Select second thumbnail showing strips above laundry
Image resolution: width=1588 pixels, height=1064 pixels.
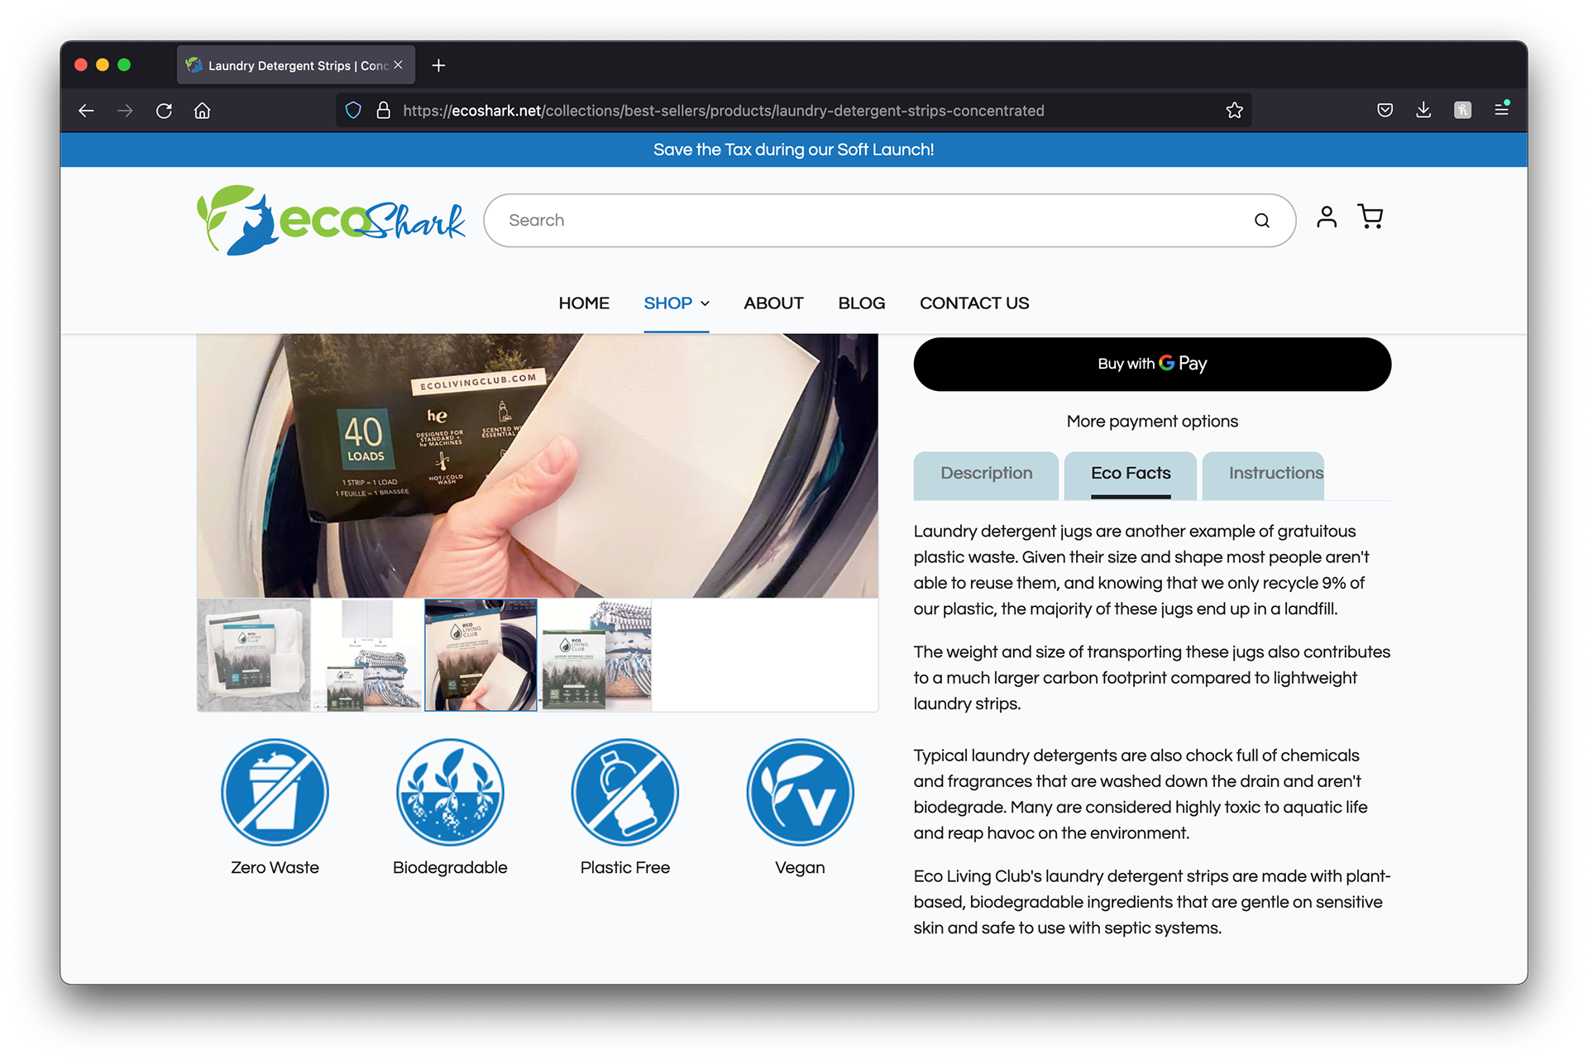[x=367, y=655]
